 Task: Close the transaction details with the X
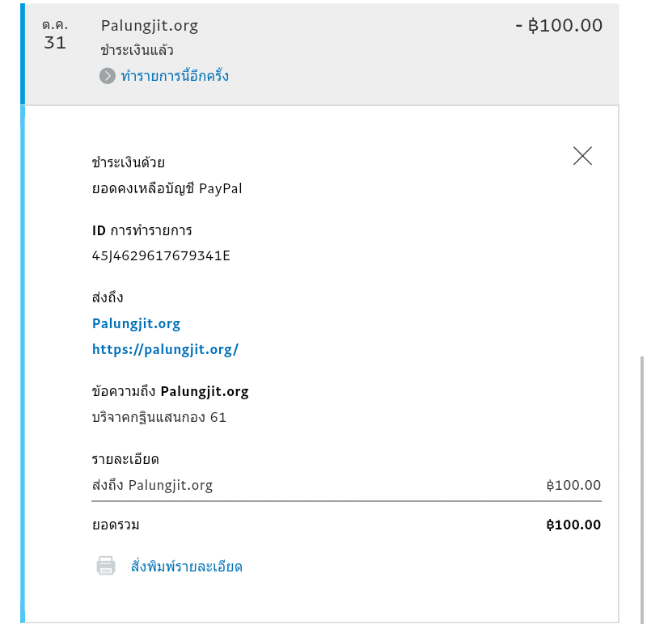[x=582, y=156]
